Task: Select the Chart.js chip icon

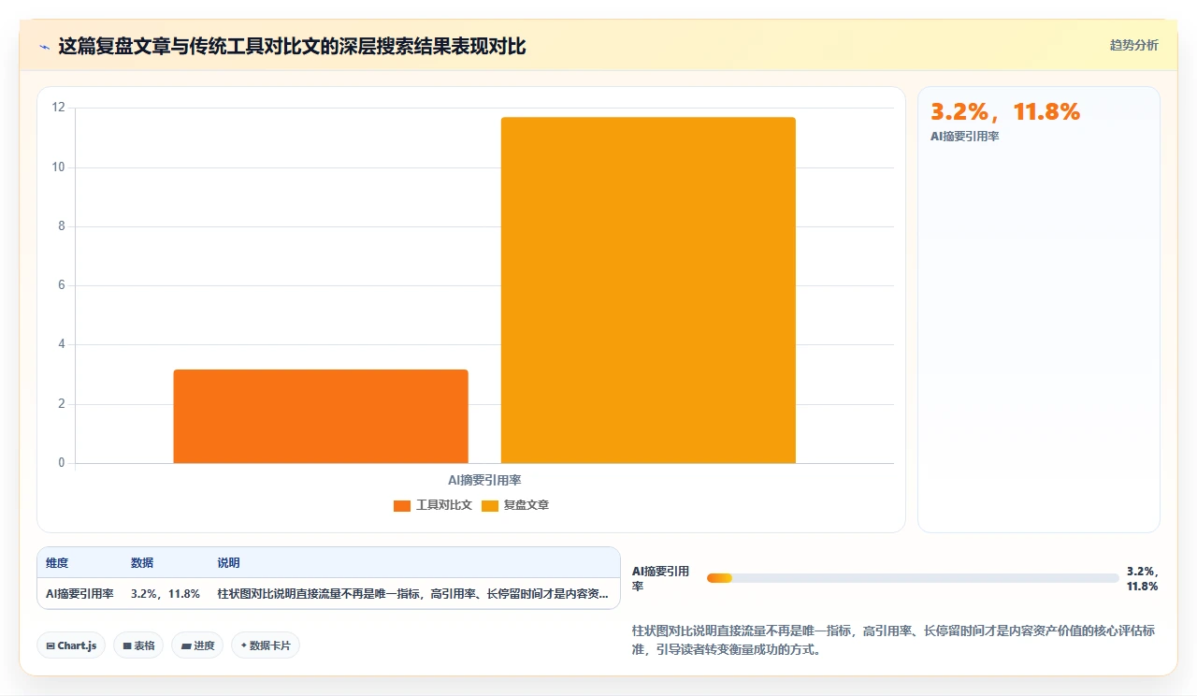Action: 50,645
